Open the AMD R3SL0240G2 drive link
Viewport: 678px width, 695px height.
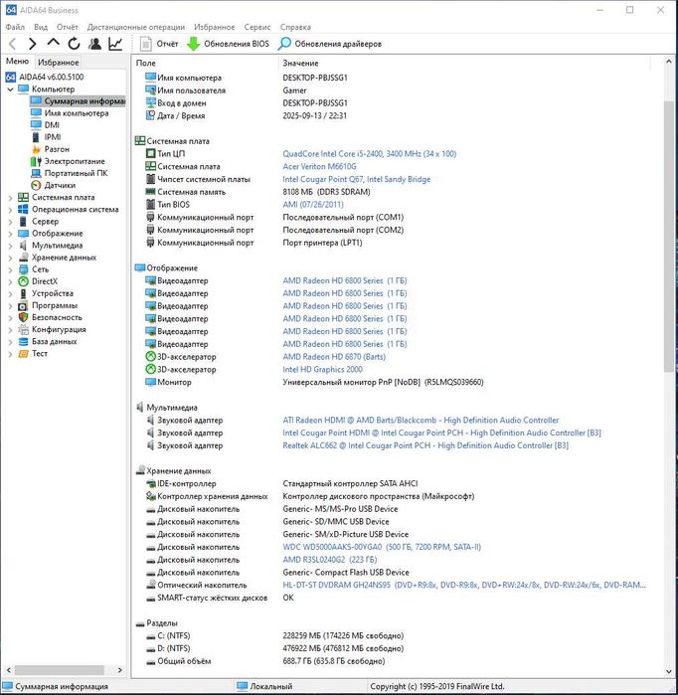tap(330, 560)
